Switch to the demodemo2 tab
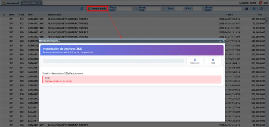This screenshot has height=127, width=269. (11, 3)
